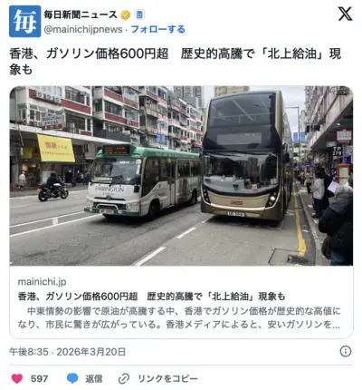Click リンクをコピー text
Image resolution: width=362 pixels, height=390 pixels.
click(167, 378)
